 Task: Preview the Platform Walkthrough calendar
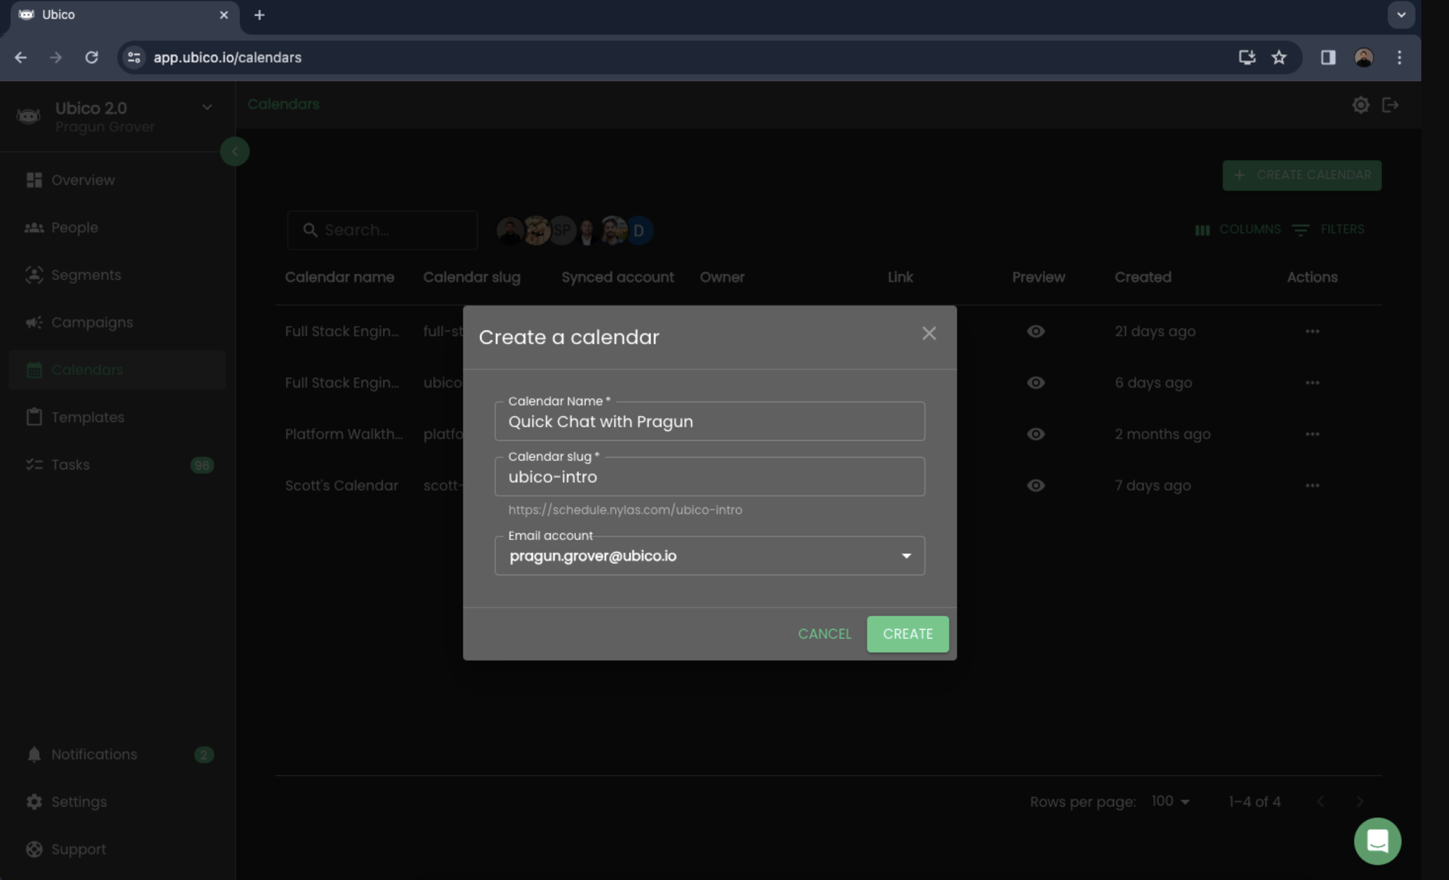click(1035, 434)
